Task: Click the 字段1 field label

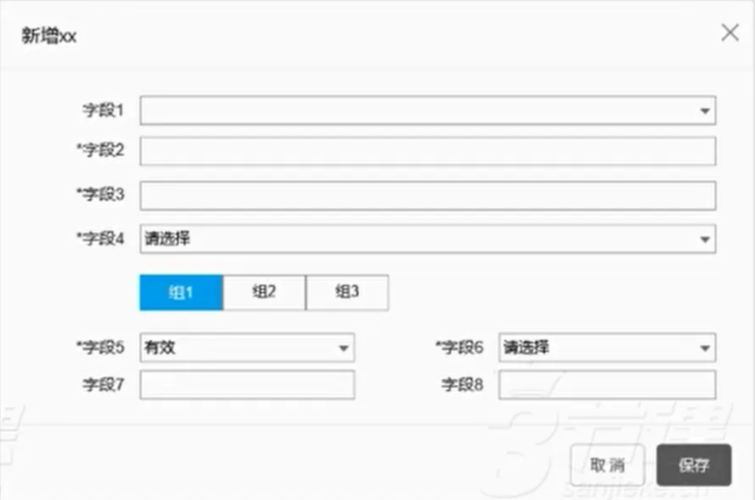Action: 102,111
